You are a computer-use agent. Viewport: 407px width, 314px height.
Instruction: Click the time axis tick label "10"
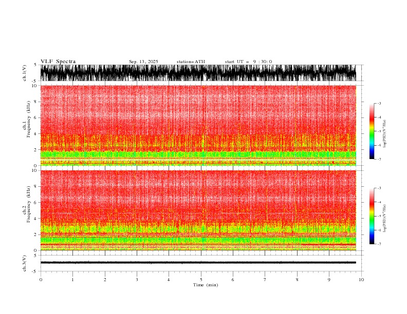coord(361,280)
